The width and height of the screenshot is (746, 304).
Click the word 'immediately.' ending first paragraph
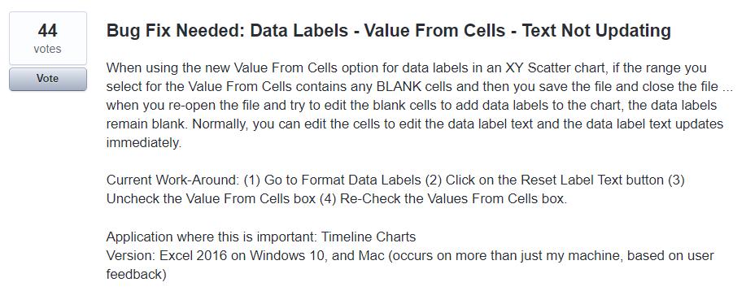(x=144, y=143)
